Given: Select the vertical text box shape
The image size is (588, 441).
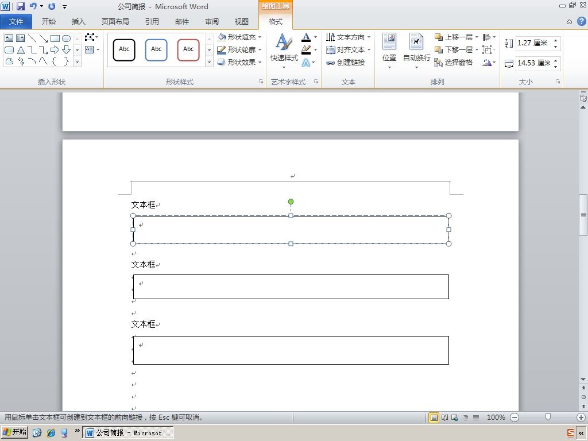Looking at the screenshot, I should [21, 38].
